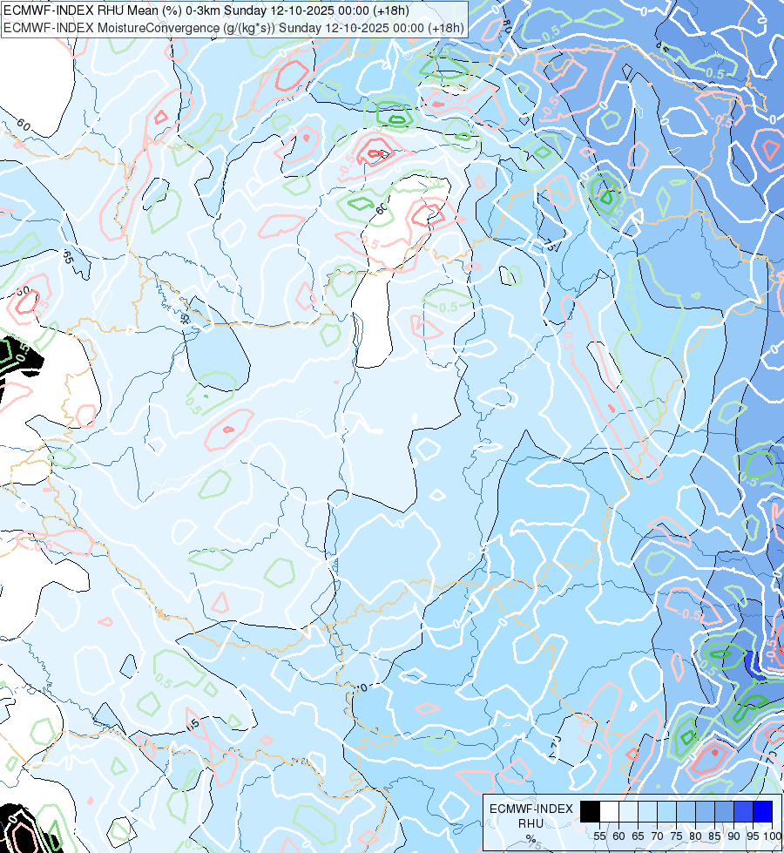Click the RHU label inside the legend box
Screen dimensions: 784x853
tap(531, 823)
